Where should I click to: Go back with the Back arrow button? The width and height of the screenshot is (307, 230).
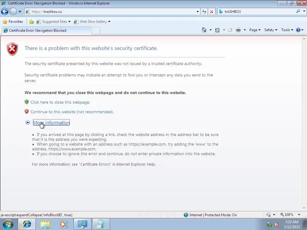pos(5,12)
